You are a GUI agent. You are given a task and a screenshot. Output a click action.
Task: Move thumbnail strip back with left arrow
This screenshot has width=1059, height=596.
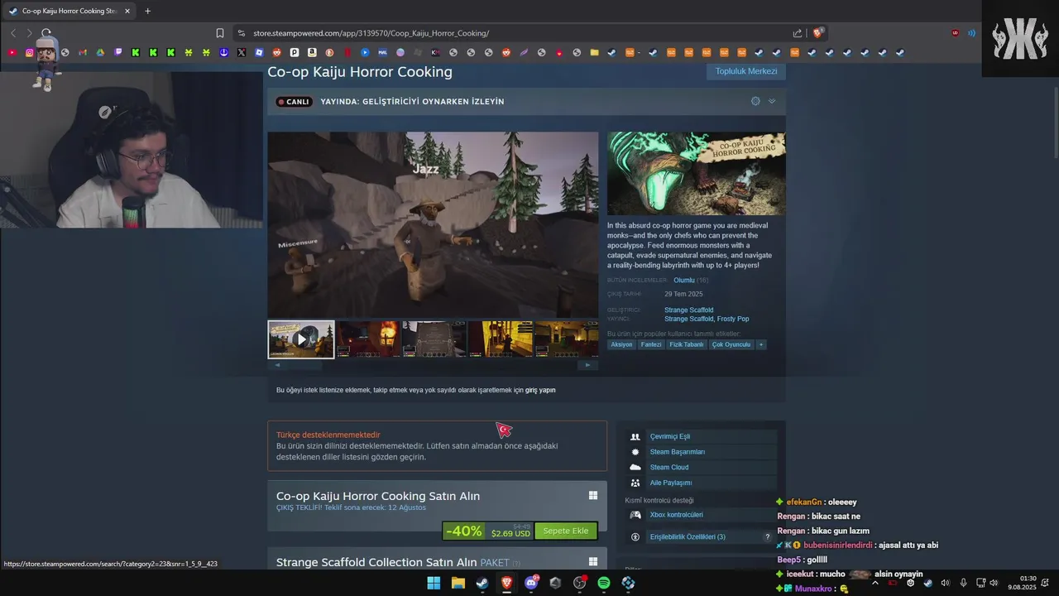[x=277, y=365]
